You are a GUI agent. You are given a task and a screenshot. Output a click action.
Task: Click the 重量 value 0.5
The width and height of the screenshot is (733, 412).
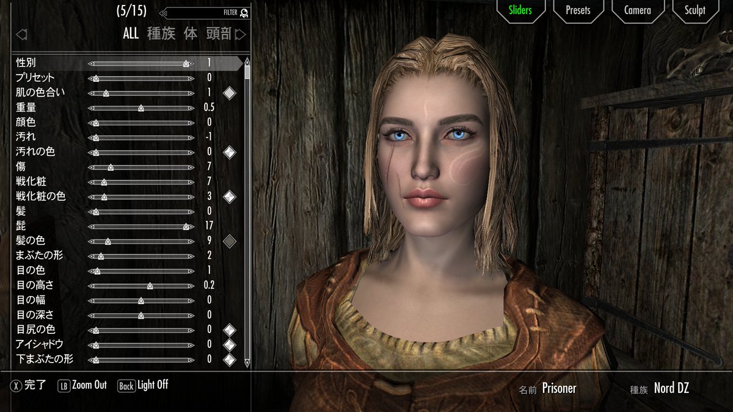209,107
